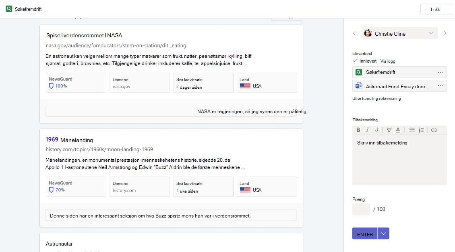Open the '1969 Månelanding' result title

(x=69, y=140)
